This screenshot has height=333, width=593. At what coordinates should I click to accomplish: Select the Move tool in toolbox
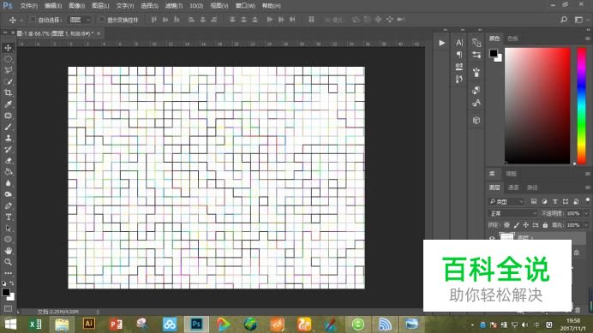pos(8,48)
